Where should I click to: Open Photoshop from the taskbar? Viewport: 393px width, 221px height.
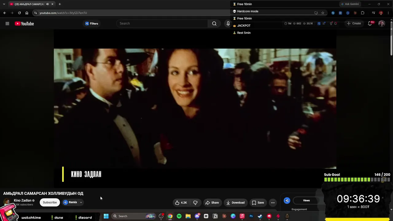(251, 216)
